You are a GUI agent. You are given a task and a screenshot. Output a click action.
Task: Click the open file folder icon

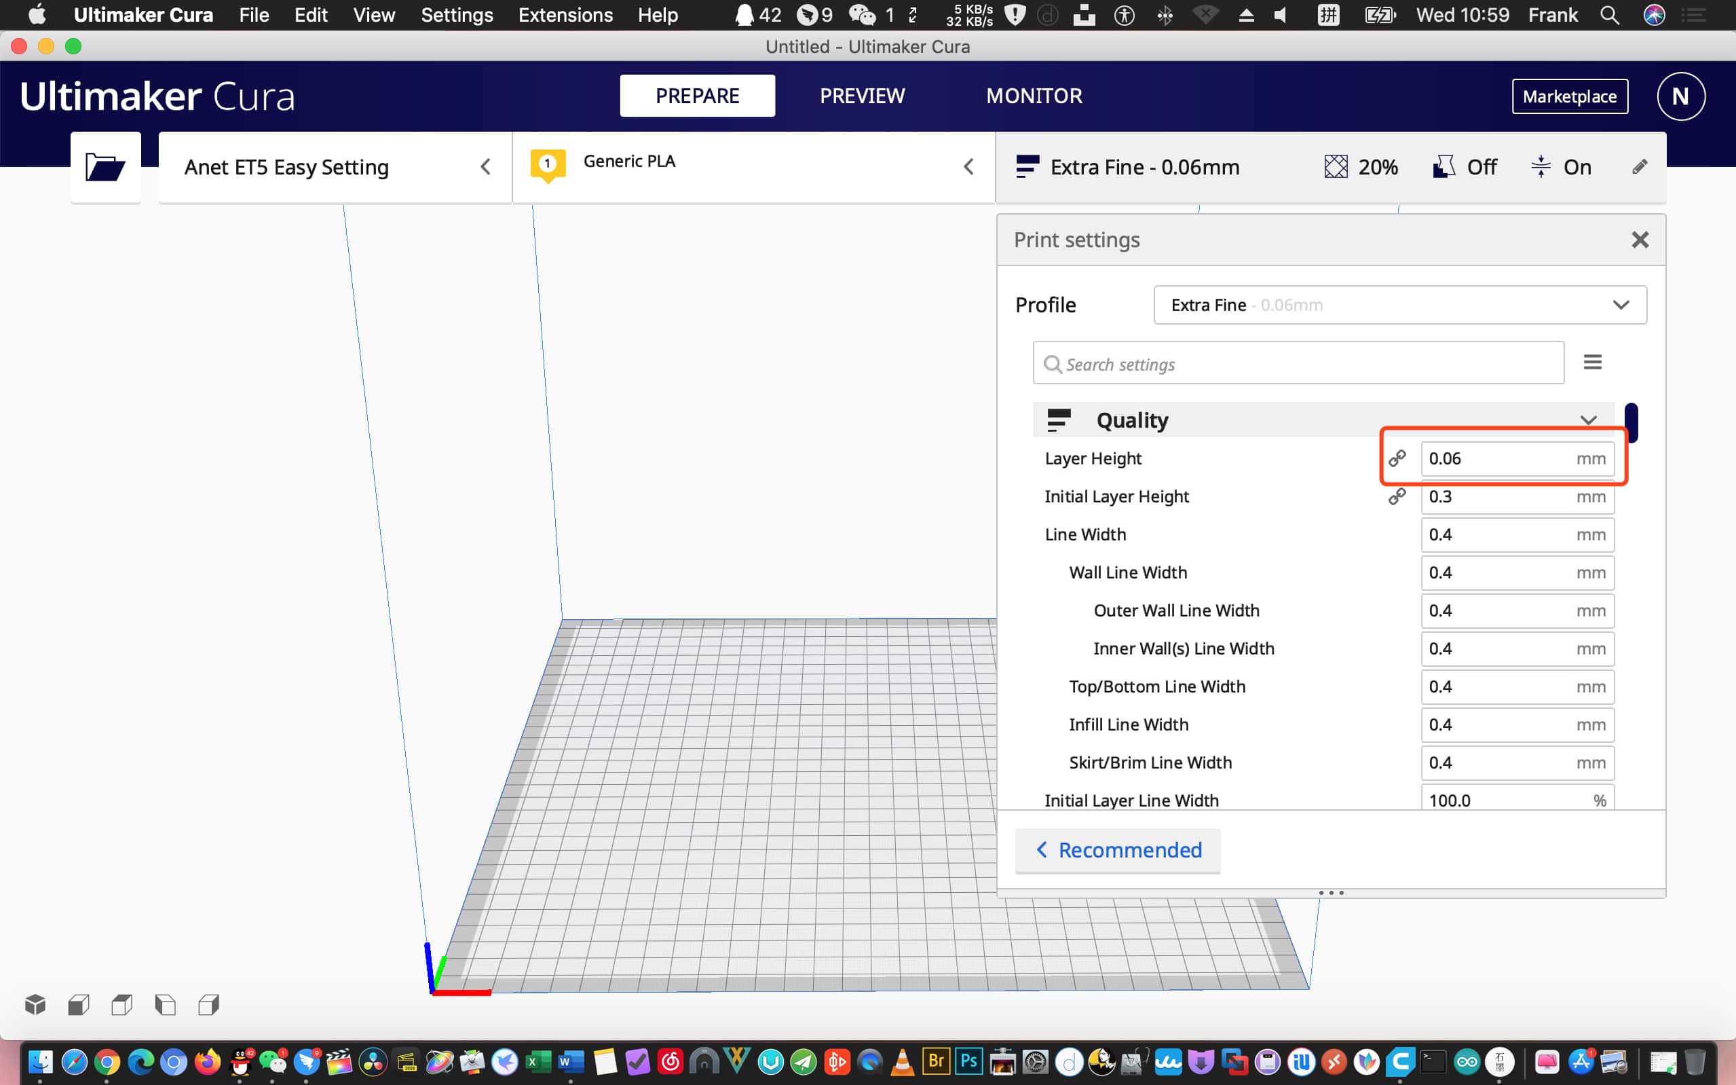105,167
